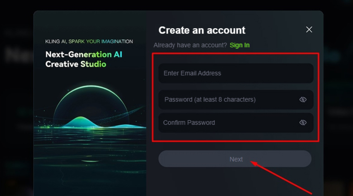This screenshot has height=196, width=353.
Task: Click the Confirm Password placeholder text
Action: tap(189, 122)
